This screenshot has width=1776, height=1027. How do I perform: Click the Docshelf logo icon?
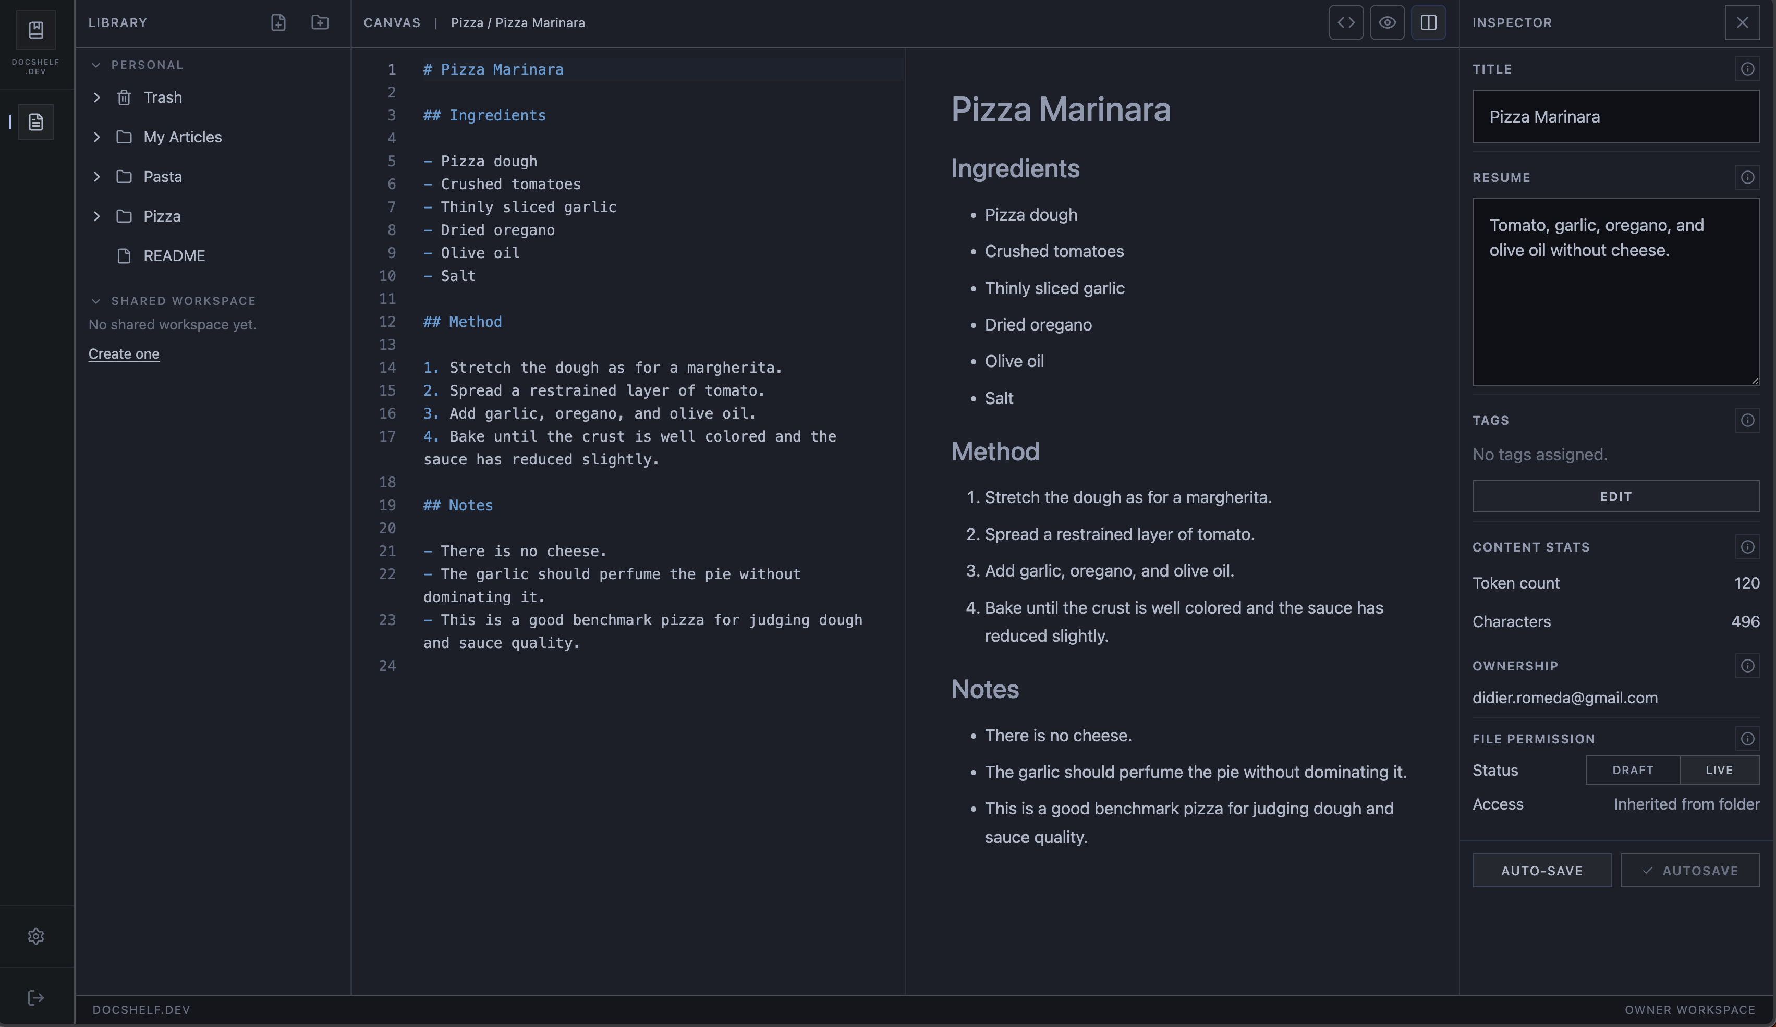click(x=36, y=30)
